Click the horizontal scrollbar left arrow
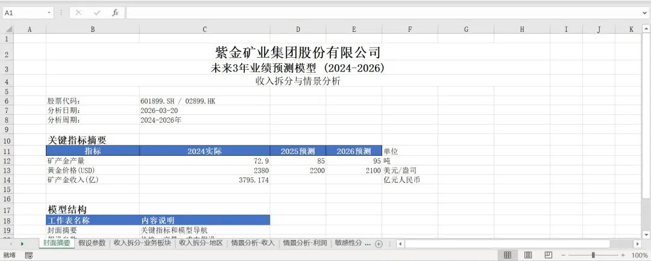This screenshot has width=651, height=261. (x=400, y=244)
